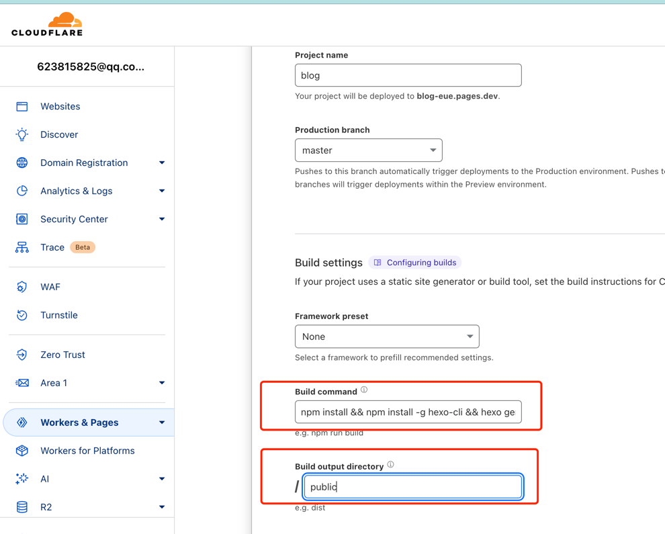Select the Trace menu item label

(52, 247)
